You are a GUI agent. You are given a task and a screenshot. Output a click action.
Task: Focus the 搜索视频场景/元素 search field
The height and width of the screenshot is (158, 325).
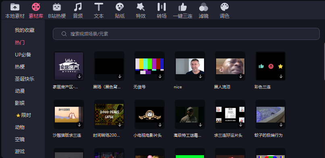(x=186, y=34)
